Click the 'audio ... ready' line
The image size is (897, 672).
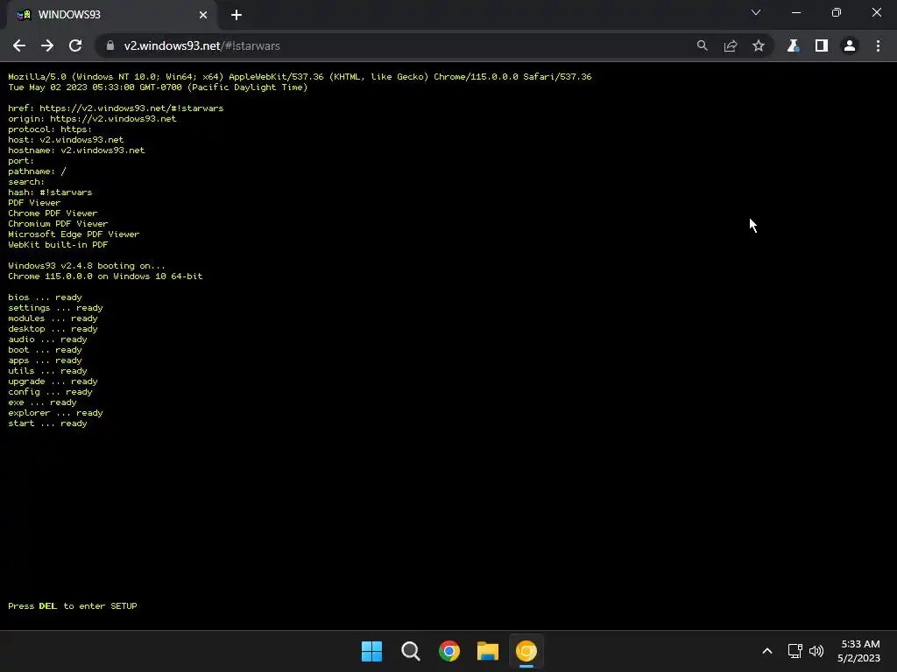point(47,339)
